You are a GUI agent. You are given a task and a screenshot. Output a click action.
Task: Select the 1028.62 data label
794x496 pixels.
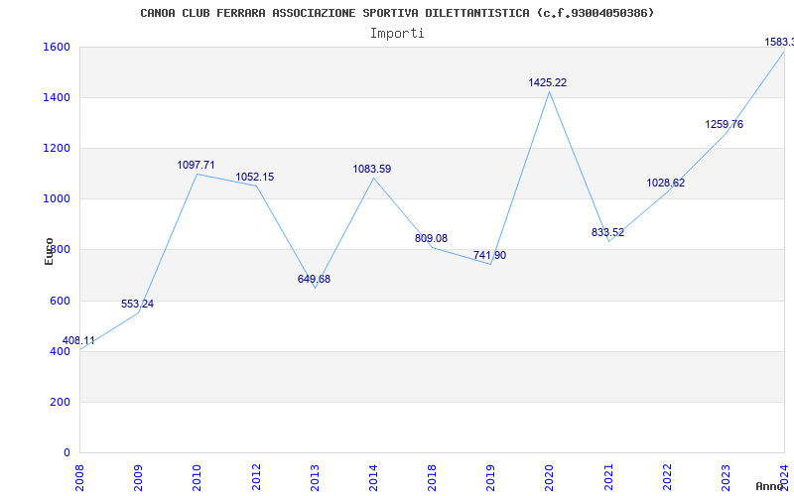pyautogui.click(x=665, y=184)
